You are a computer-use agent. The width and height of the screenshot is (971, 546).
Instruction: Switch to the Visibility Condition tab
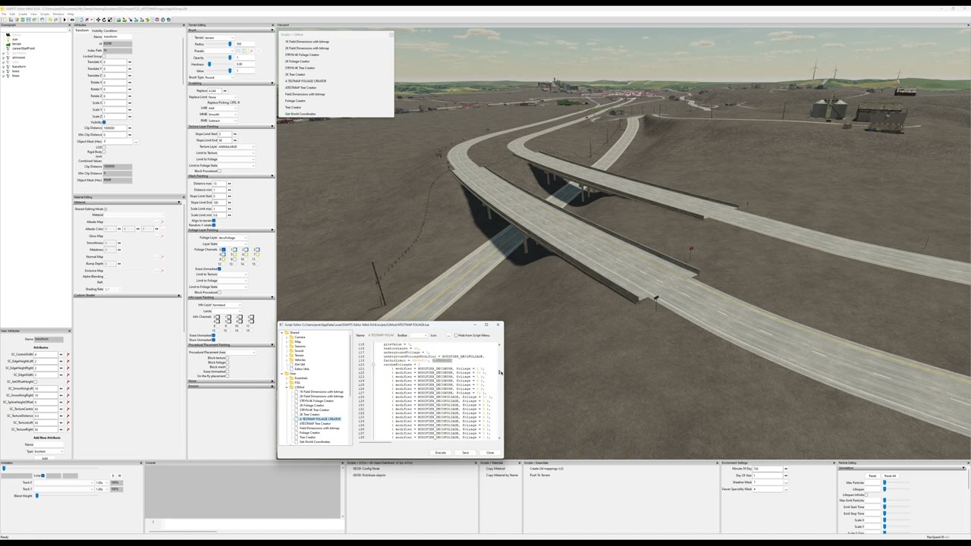[104, 31]
